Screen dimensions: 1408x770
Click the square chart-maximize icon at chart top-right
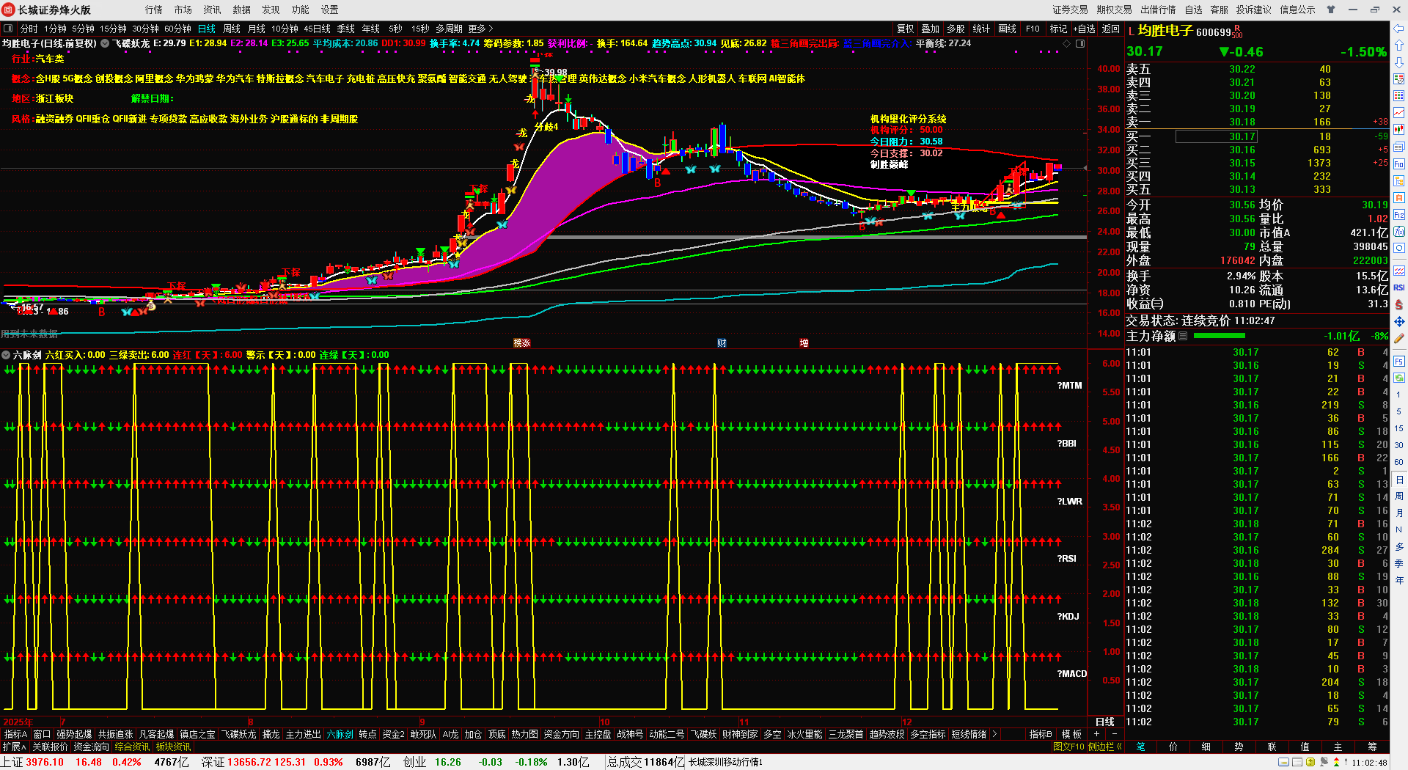[1080, 43]
